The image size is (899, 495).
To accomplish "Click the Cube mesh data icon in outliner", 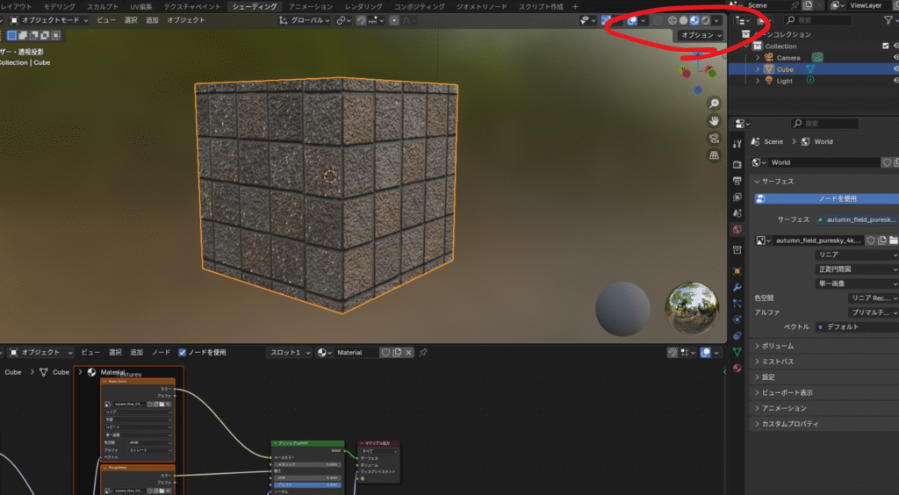I will [x=810, y=68].
